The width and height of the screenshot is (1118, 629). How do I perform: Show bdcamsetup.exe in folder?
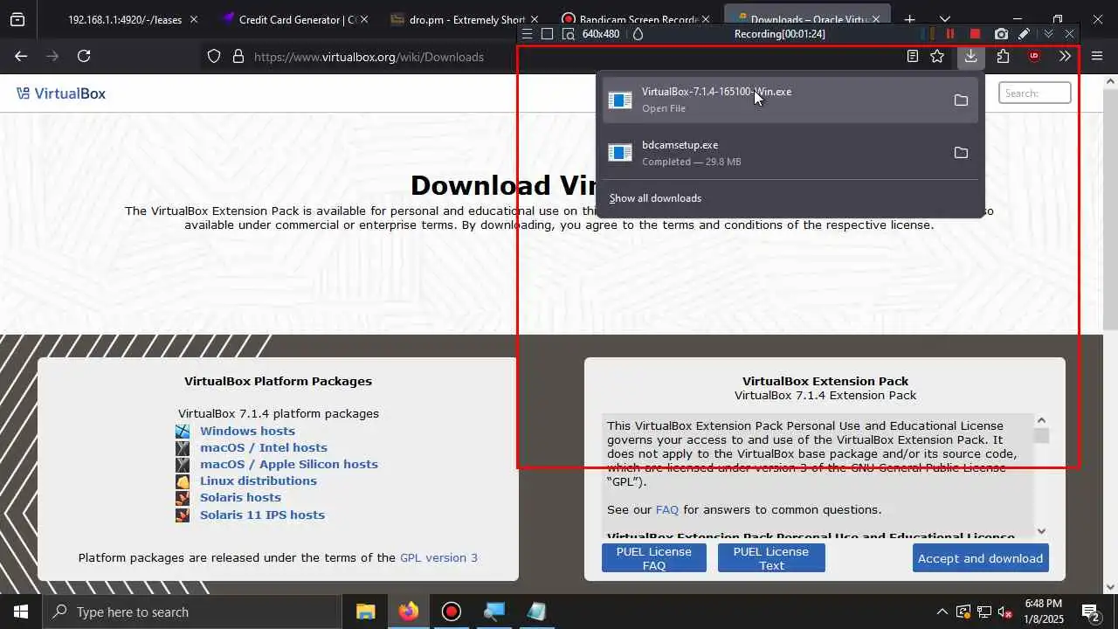click(961, 153)
